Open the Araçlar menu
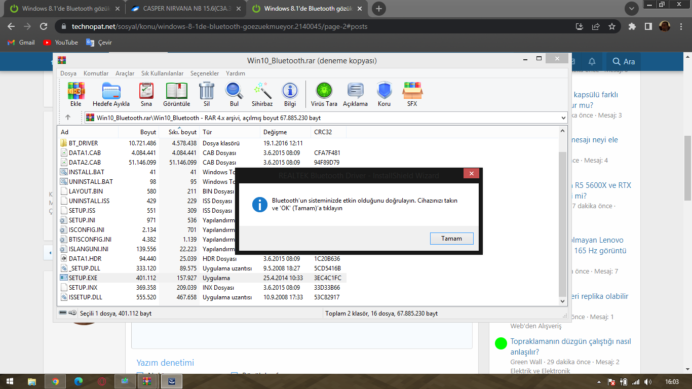 click(125, 73)
